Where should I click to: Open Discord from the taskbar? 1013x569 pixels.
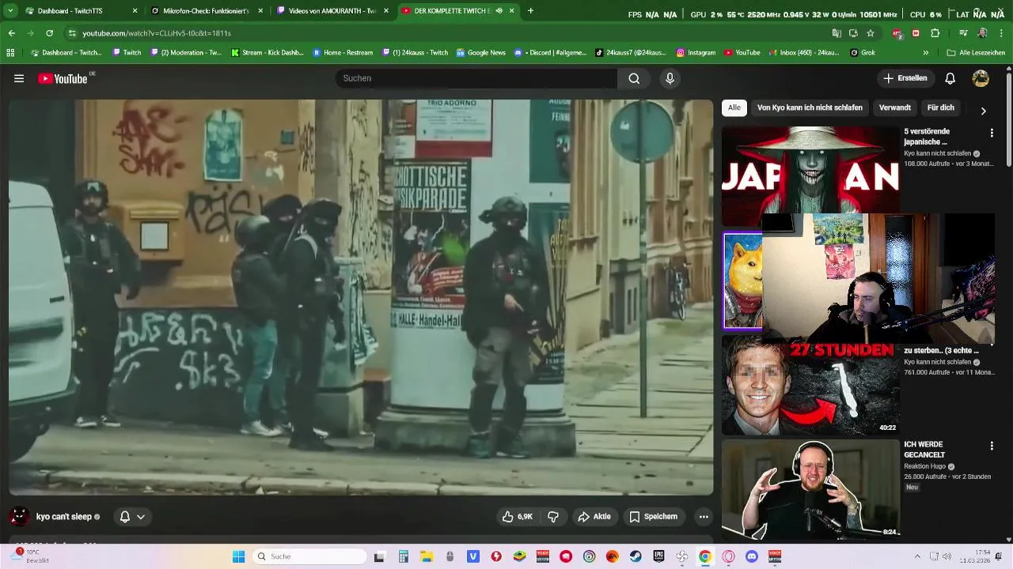point(752,556)
